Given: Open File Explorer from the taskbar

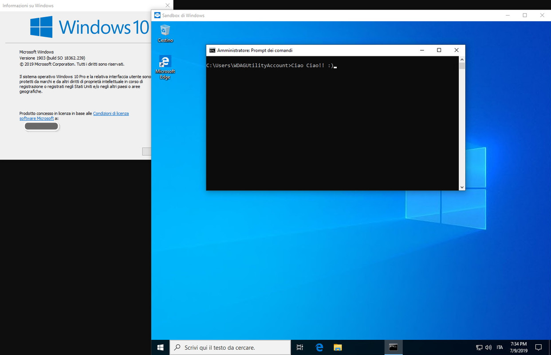Looking at the screenshot, I should (338, 347).
